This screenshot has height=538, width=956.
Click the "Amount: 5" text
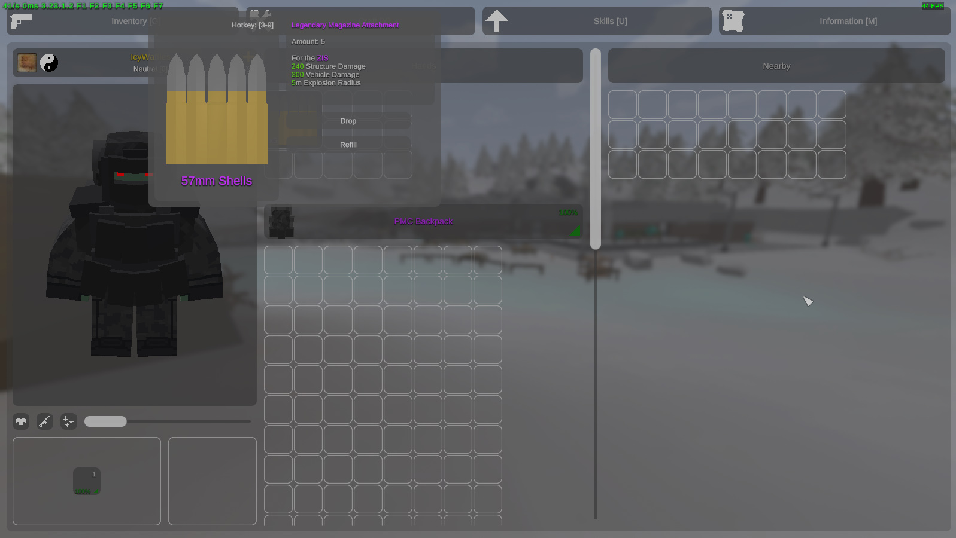[308, 41]
